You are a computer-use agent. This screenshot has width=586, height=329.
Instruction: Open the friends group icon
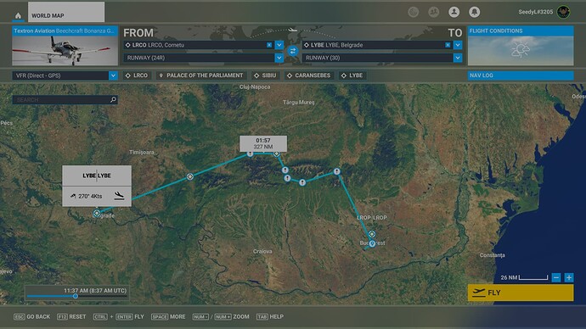click(433, 12)
